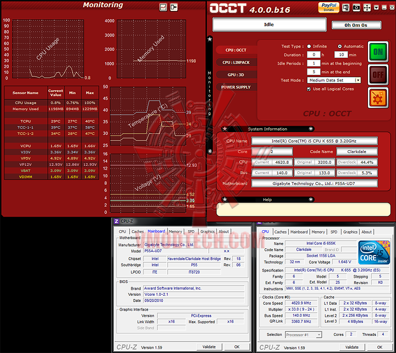Click the tray dropdown icon in OCCT title bar
This screenshot has height=353, width=396.
[376, 8]
